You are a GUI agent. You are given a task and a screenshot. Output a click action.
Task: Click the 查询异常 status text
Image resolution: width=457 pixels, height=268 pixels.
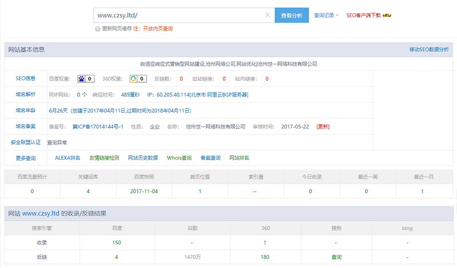pos(57,143)
